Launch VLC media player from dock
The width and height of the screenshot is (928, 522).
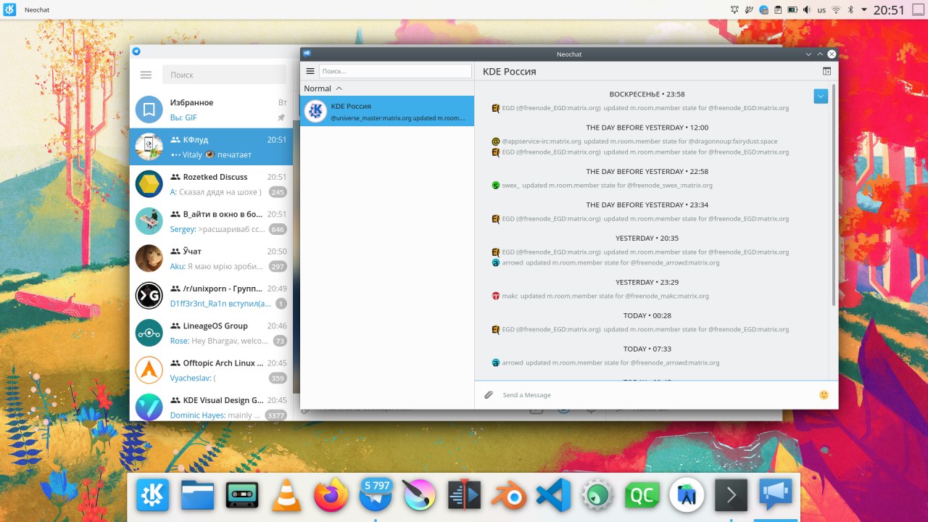click(286, 496)
